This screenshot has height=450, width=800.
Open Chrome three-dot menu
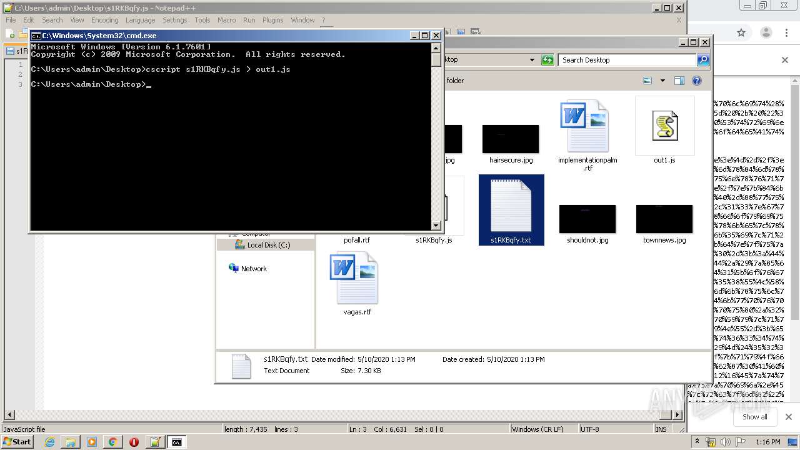787,32
